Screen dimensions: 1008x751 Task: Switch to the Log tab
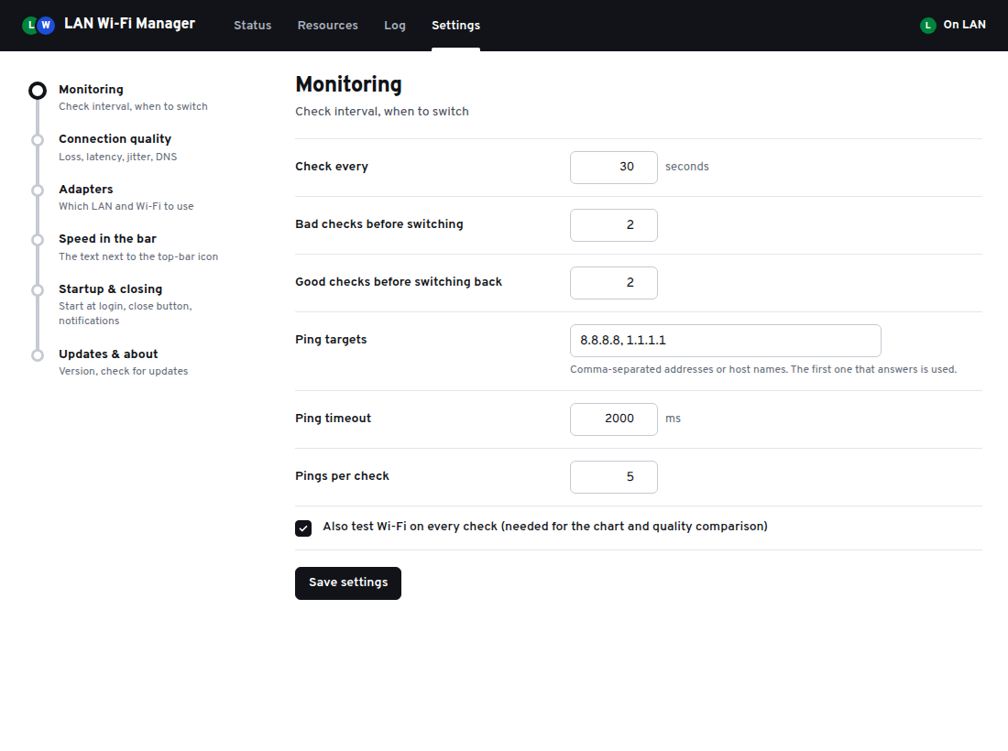point(395,25)
